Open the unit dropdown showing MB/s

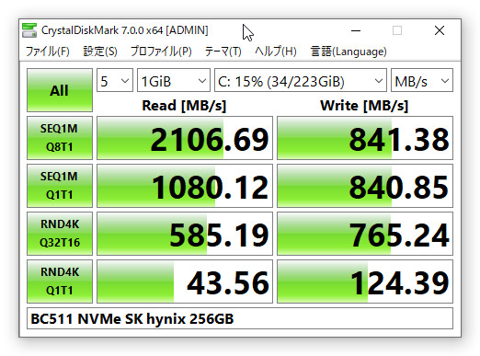(x=422, y=80)
